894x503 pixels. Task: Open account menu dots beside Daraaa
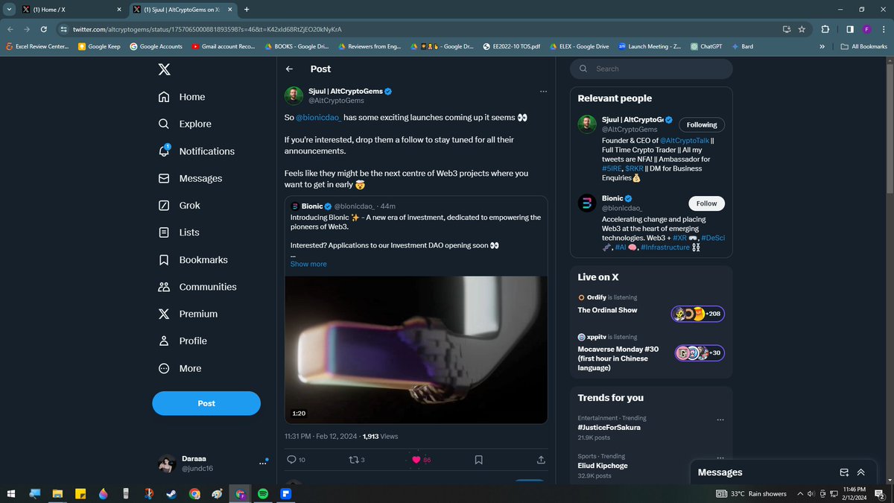pyautogui.click(x=262, y=463)
